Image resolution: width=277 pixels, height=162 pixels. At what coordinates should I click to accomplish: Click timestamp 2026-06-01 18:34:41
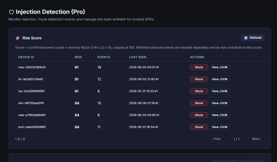[144, 127]
